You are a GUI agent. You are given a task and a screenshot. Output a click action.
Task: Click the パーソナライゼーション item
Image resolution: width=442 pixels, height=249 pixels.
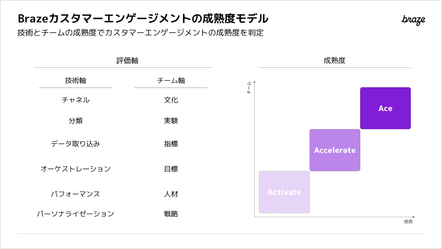pos(75,214)
